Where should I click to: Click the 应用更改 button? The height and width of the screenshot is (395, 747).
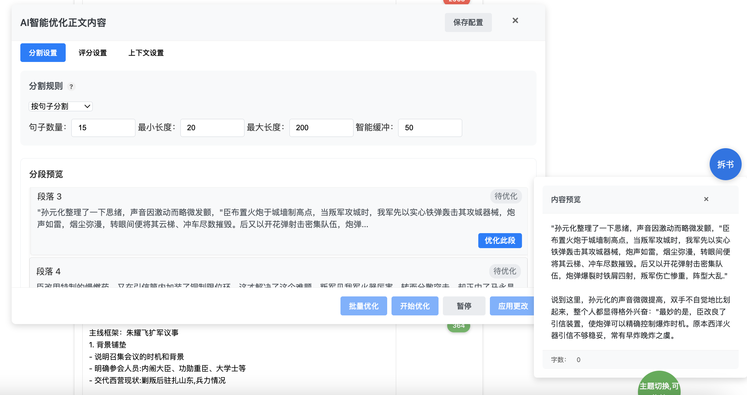pyautogui.click(x=513, y=306)
